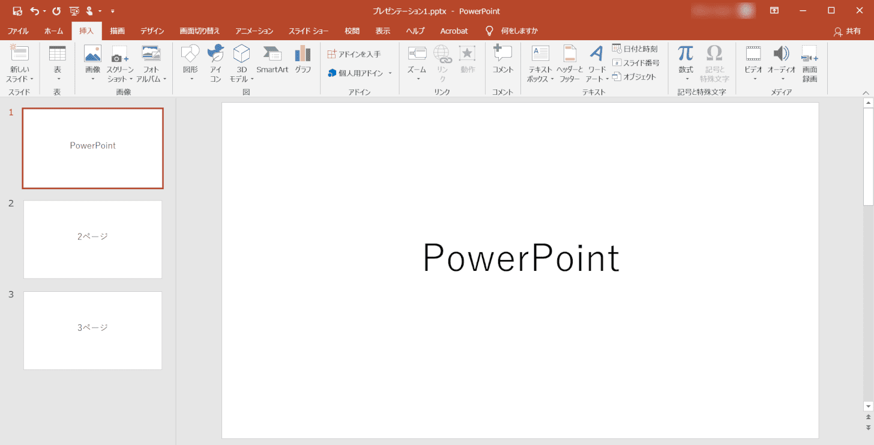The image size is (874, 445).
Task: Click the Zoom (ズーム) link tool
Action: pos(417,64)
